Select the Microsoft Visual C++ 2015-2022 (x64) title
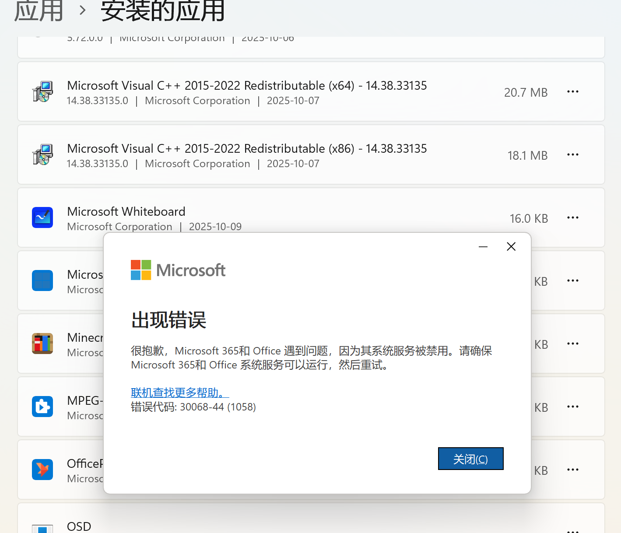The width and height of the screenshot is (621, 533). click(x=247, y=85)
